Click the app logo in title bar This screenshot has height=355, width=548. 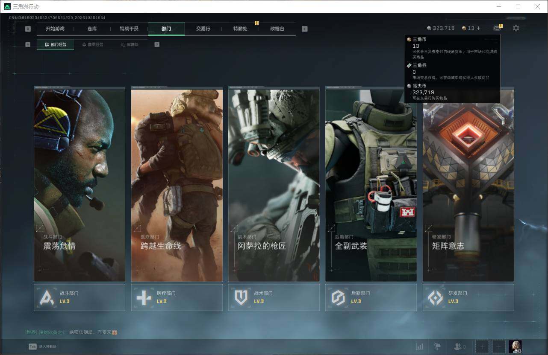[x=7, y=6]
